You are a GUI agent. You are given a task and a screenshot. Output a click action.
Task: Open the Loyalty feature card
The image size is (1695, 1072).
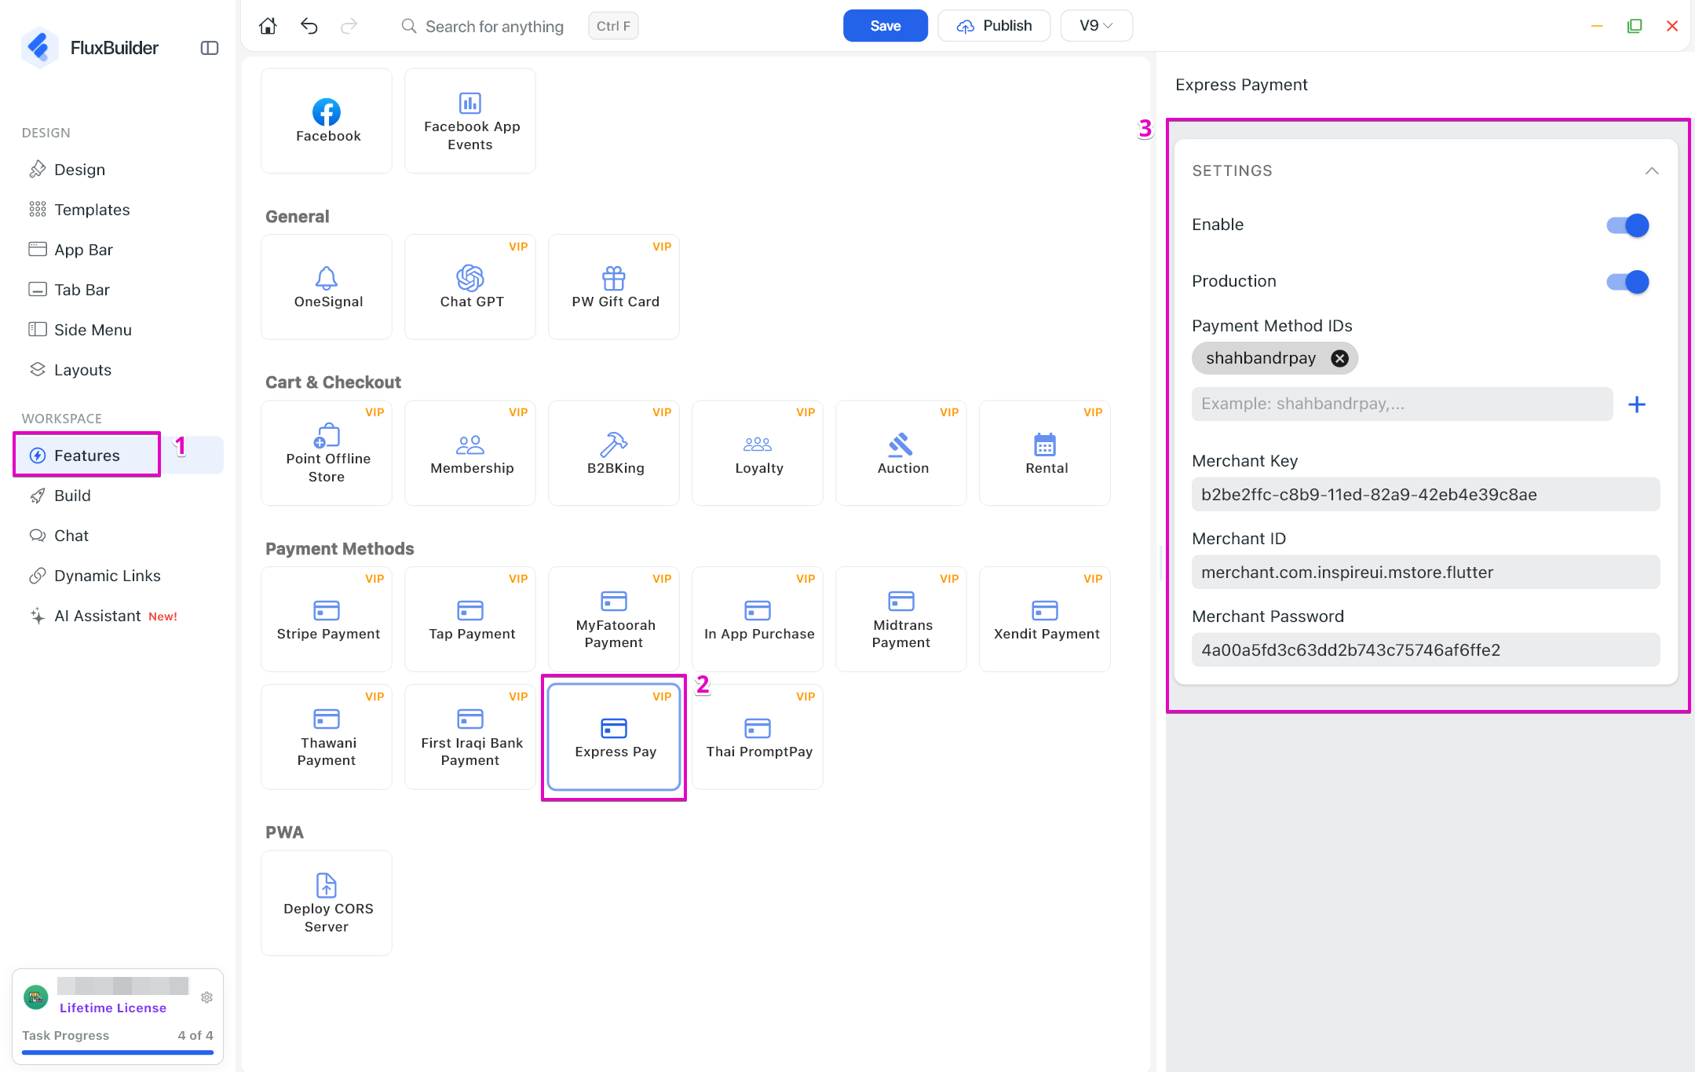pos(758,453)
